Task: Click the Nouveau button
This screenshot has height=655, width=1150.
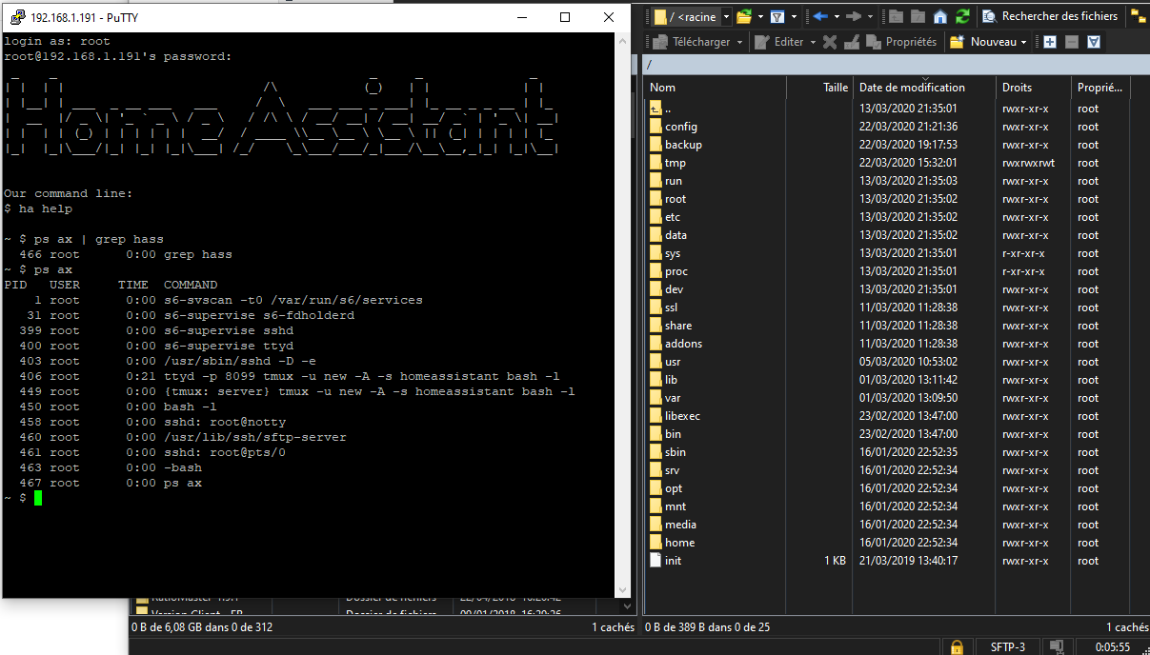Action: click(x=984, y=42)
